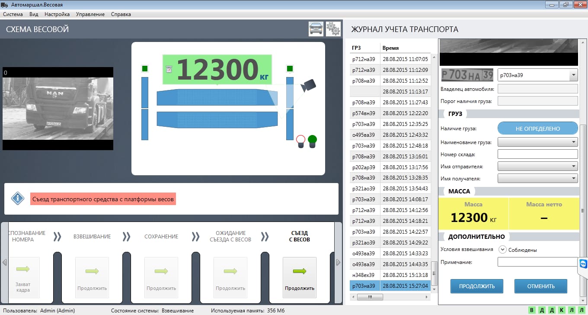Viewport: 588px width, 315px height.
Task: Click the 'ОТМЕНИТЬ' button
Action: pos(540,286)
